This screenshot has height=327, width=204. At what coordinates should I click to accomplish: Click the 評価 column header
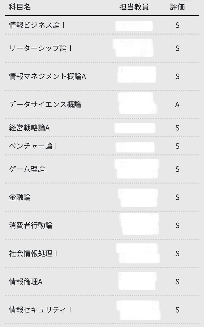(x=177, y=7)
